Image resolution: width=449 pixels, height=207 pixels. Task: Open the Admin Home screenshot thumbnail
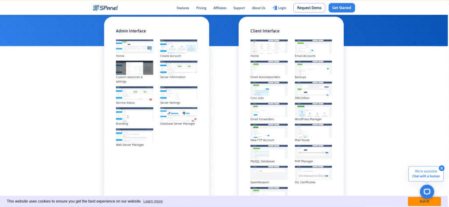(134, 46)
